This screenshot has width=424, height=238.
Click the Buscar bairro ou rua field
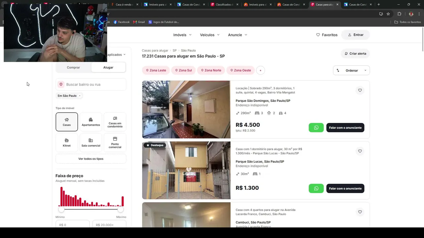(x=91, y=84)
